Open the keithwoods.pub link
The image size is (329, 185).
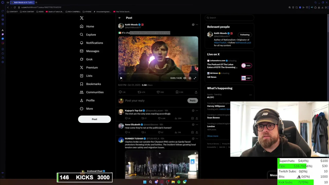click(243, 43)
